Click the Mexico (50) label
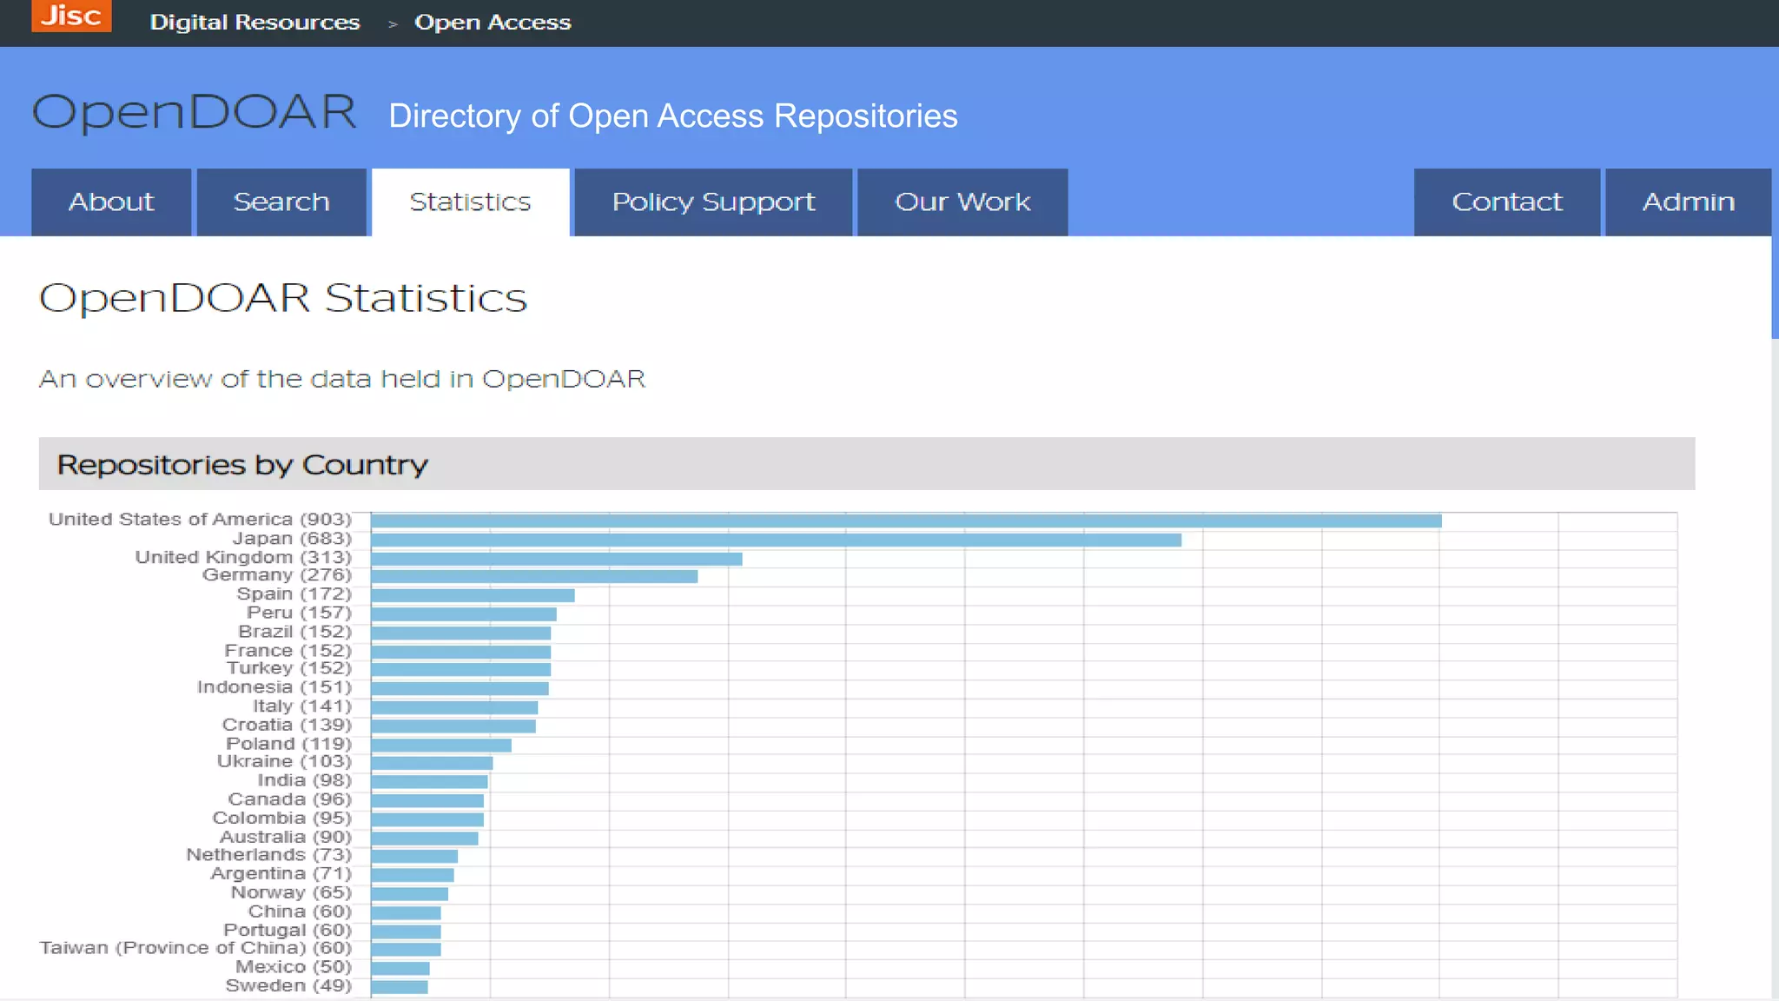This screenshot has height=1001, width=1779. tap(294, 967)
